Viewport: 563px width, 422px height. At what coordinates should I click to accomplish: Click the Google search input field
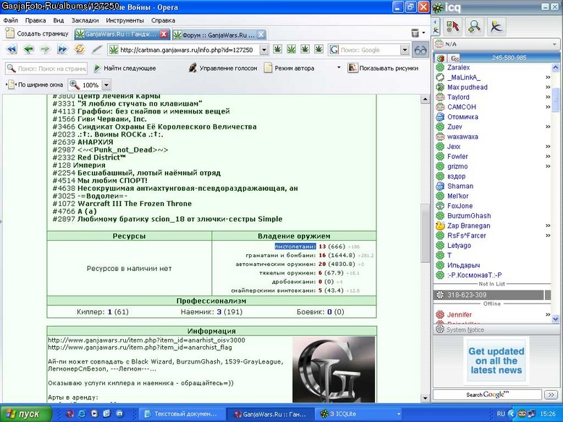[370, 50]
